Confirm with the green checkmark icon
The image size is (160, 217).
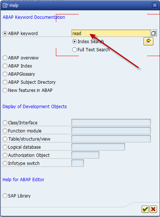[145, 209]
